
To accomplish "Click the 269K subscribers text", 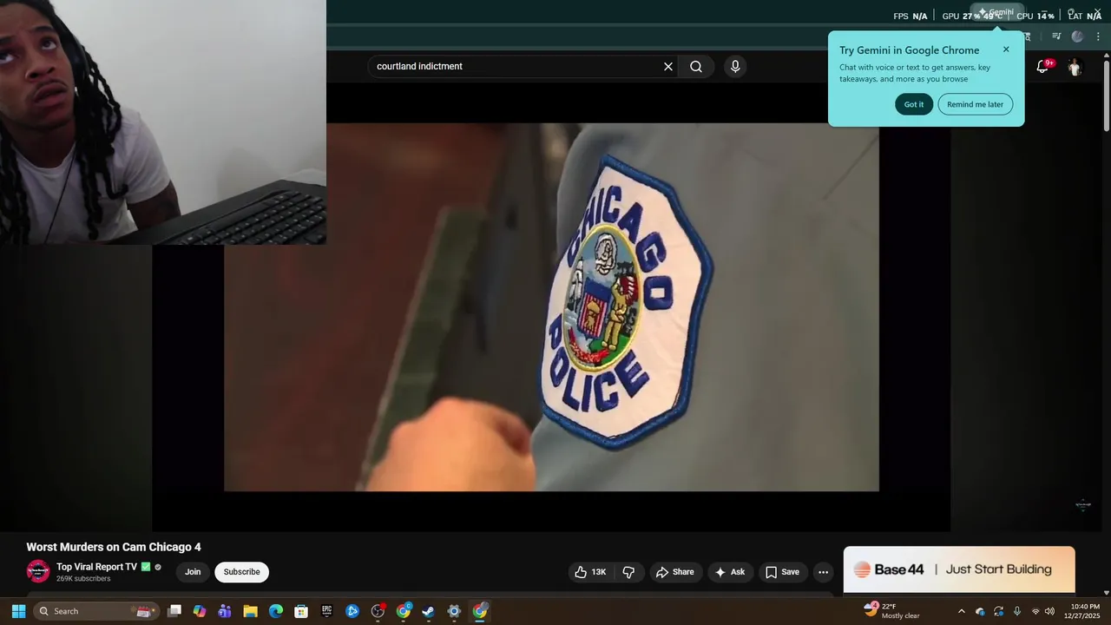I will click(83, 579).
